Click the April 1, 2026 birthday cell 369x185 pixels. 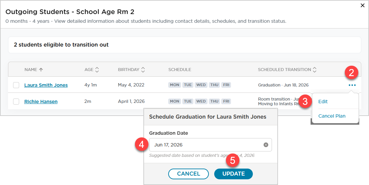tap(131, 102)
